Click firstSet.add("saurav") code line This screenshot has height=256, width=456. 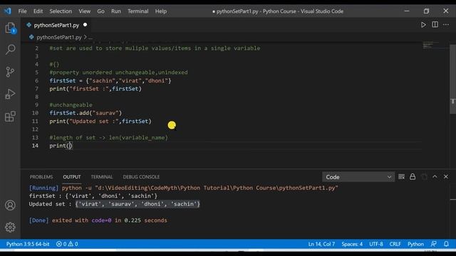tap(85, 113)
